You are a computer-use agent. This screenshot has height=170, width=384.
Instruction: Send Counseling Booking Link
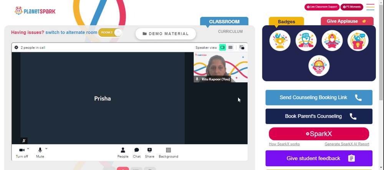tap(319, 98)
